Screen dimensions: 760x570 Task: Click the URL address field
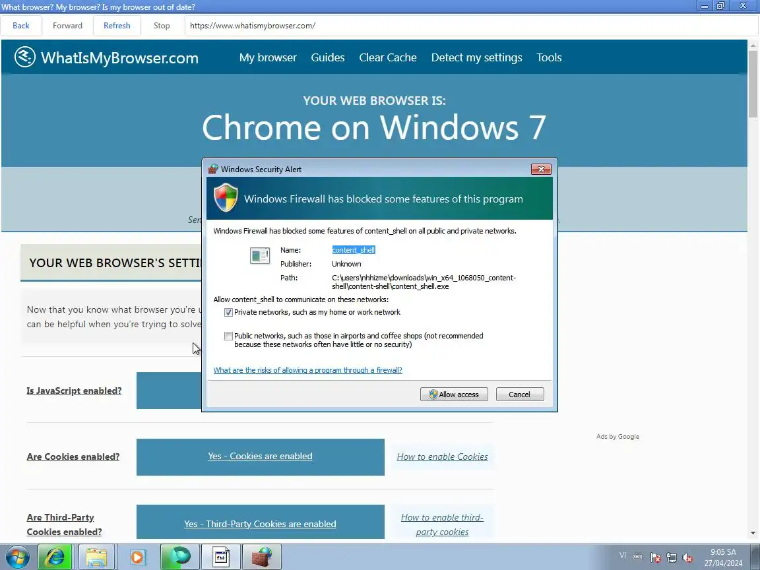(470, 26)
